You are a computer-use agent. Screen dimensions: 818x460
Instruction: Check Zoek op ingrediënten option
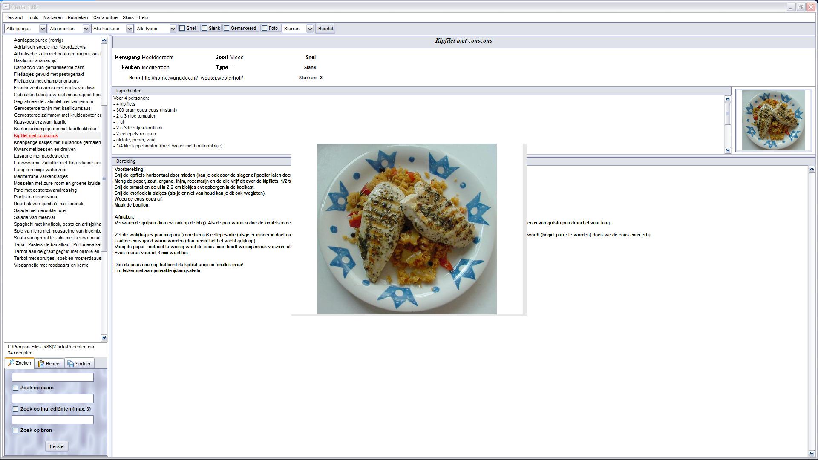pos(16,409)
